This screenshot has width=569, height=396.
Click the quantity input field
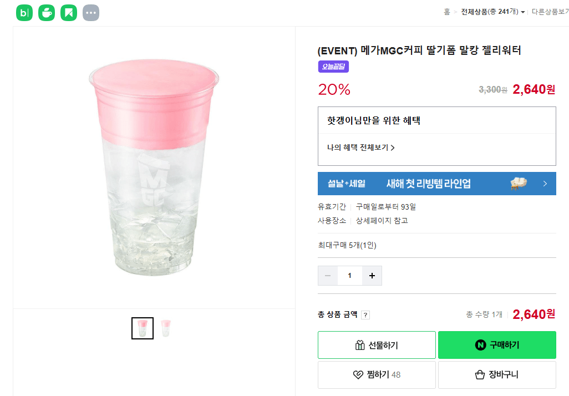pyautogui.click(x=349, y=275)
